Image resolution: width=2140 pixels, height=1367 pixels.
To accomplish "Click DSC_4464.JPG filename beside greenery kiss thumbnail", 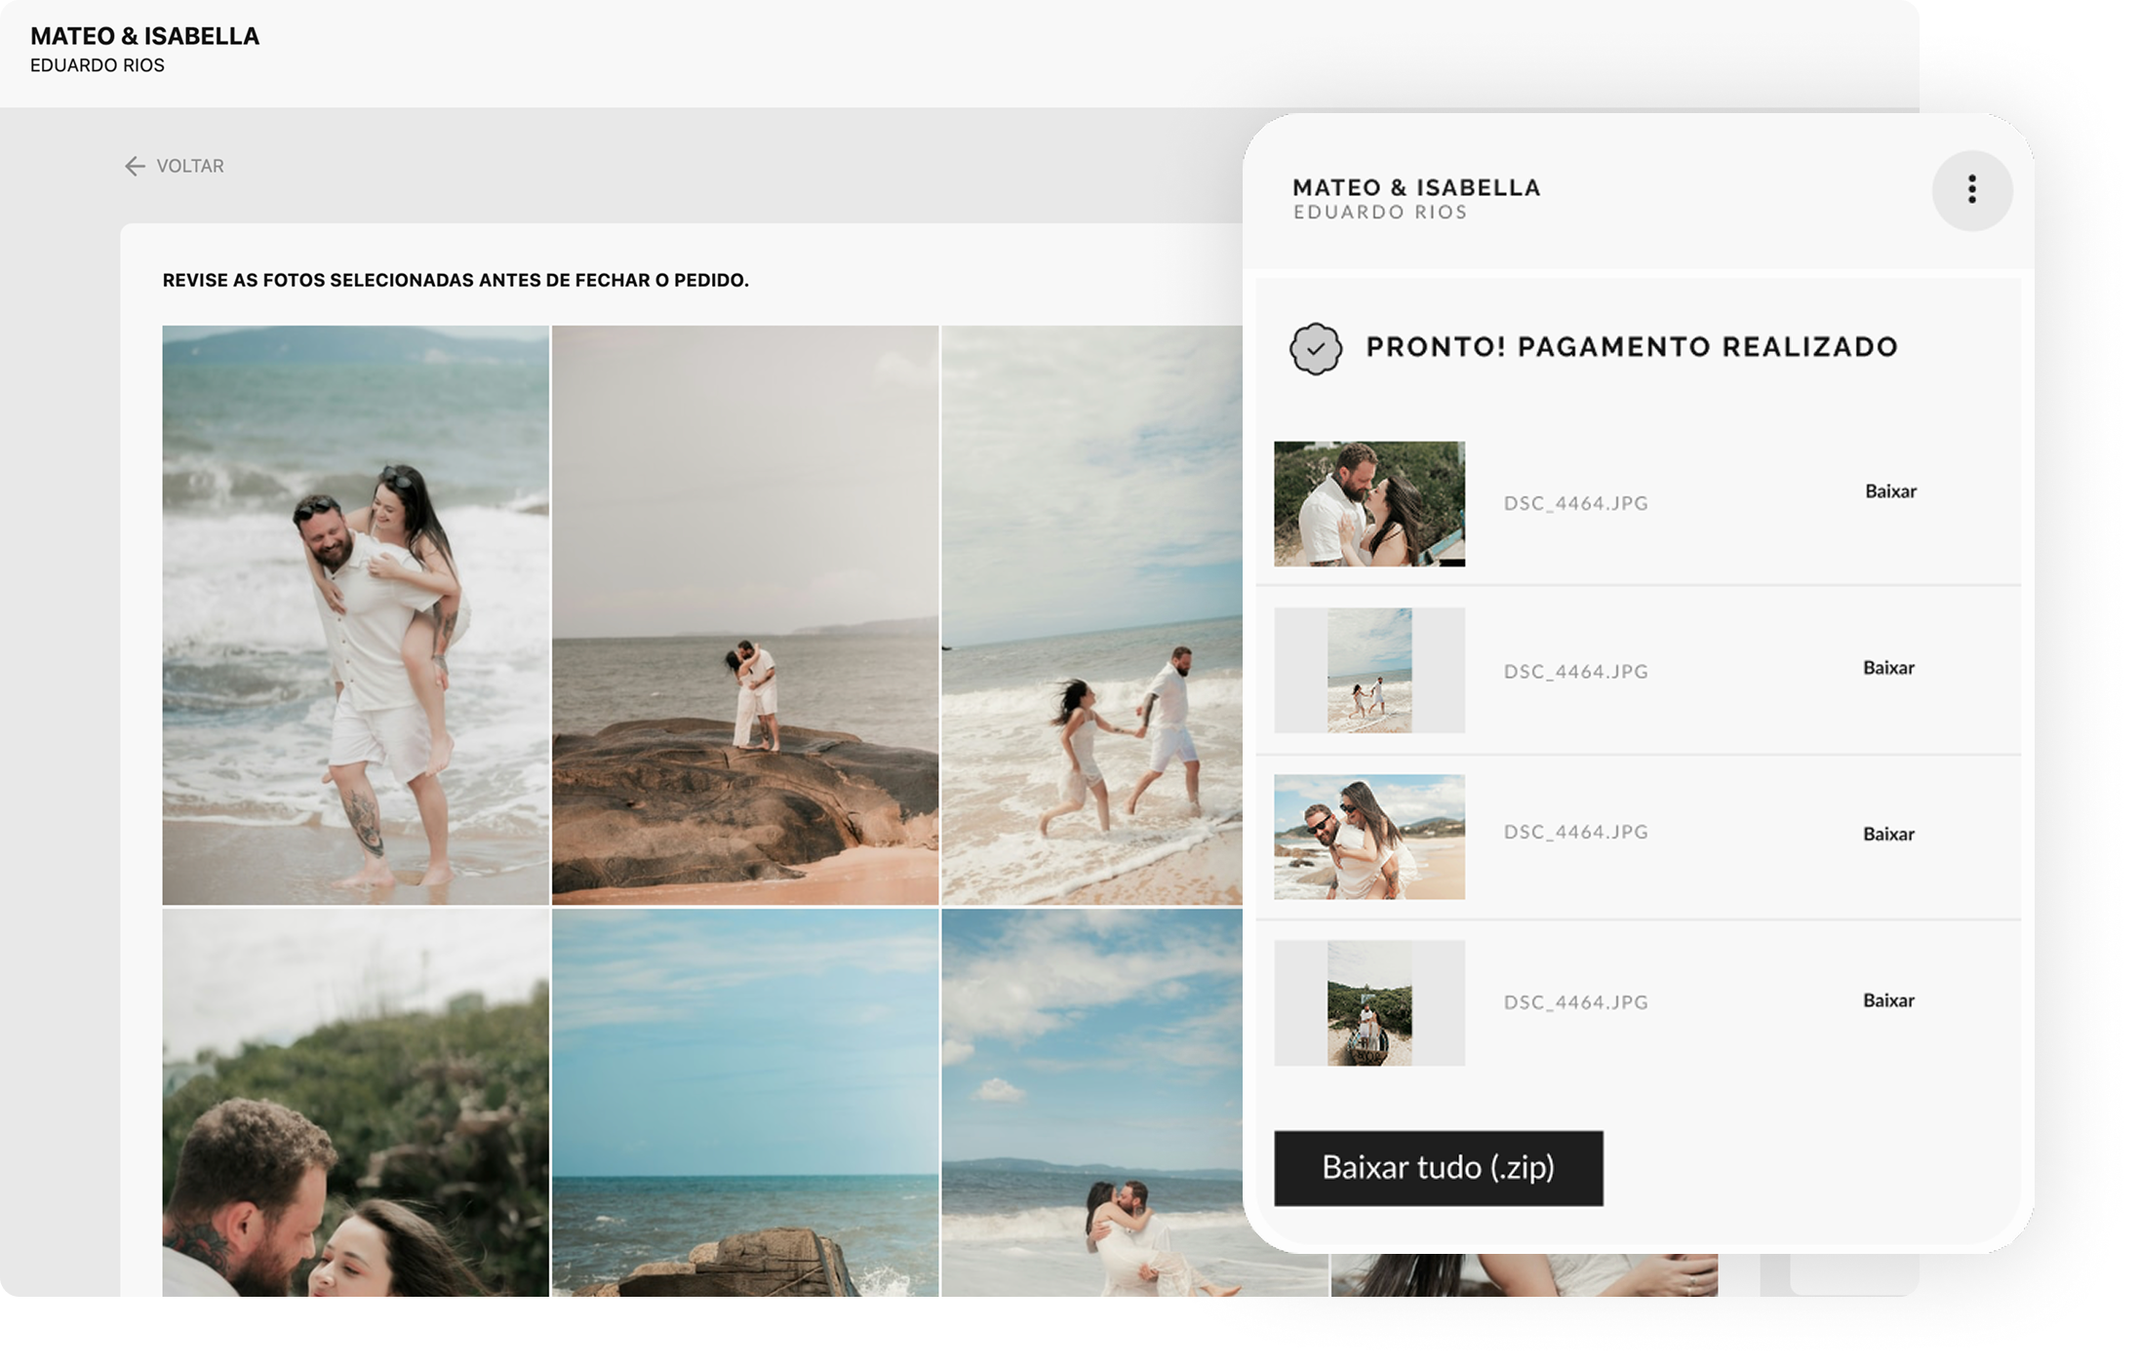I will tap(1575, 504).
